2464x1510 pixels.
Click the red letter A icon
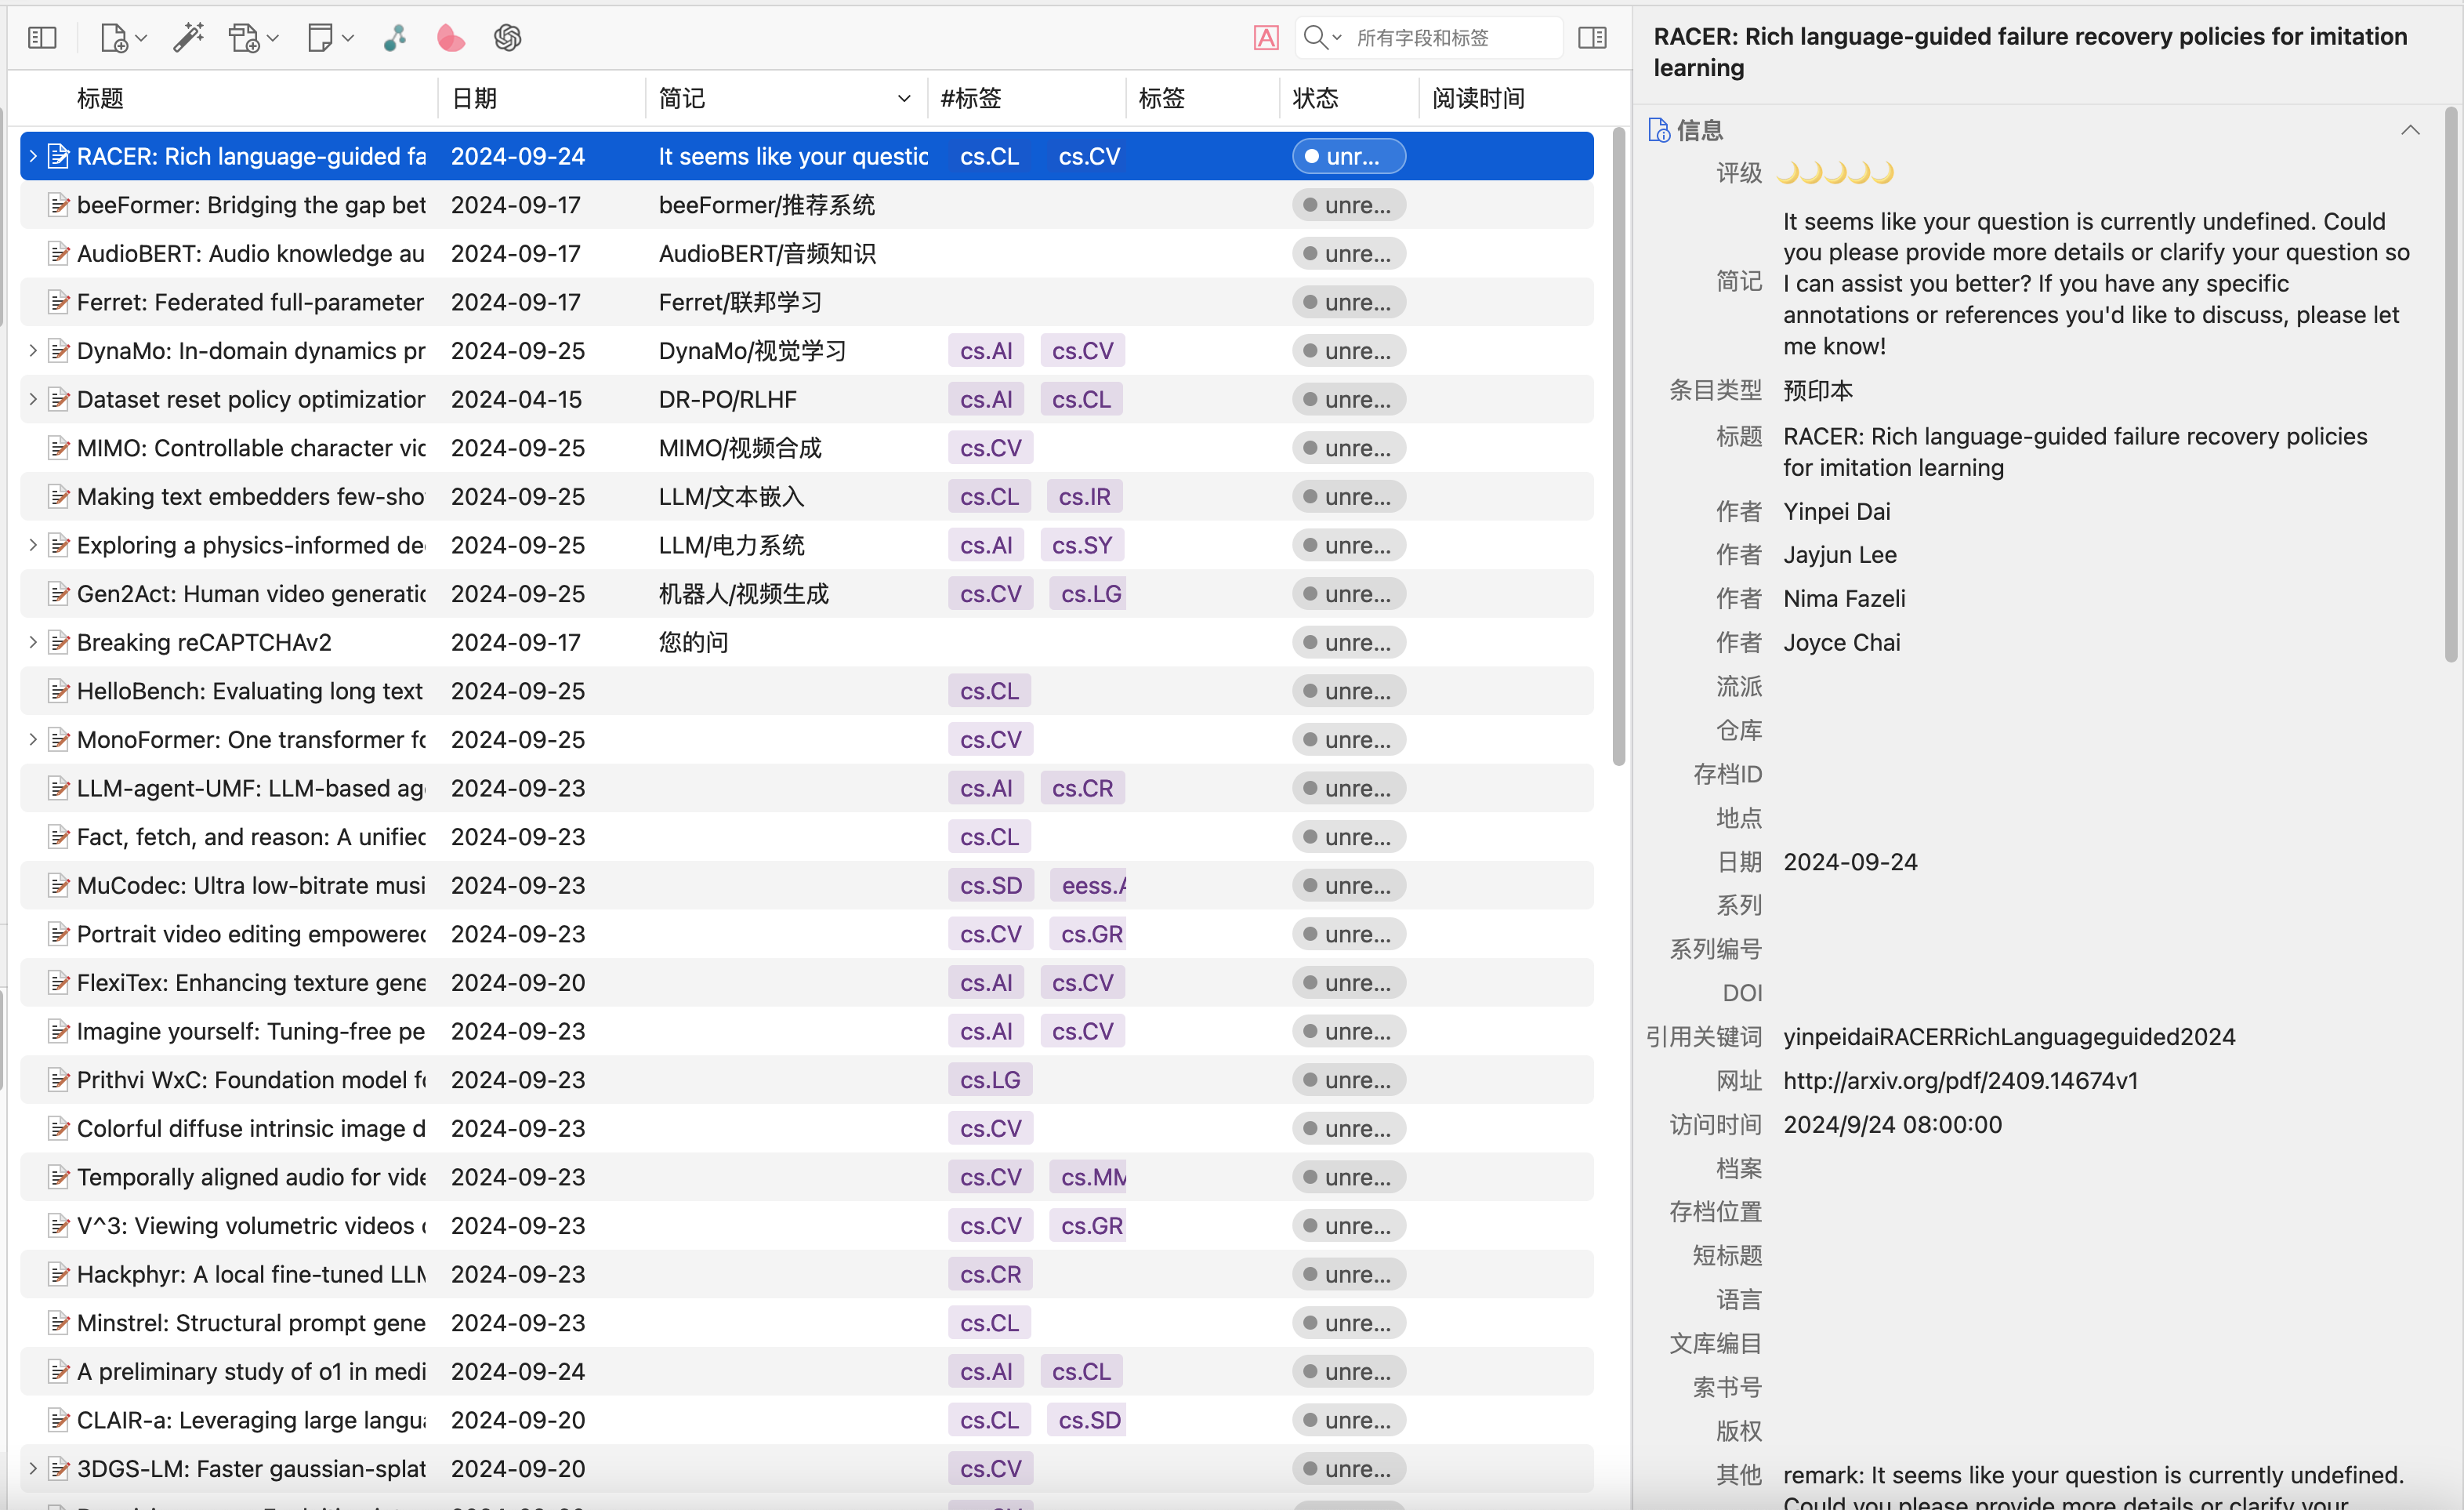pos(1266,38)
